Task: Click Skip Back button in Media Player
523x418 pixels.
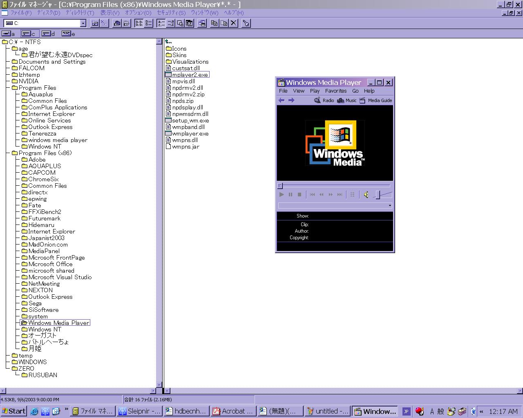Action: click(313, 195)
